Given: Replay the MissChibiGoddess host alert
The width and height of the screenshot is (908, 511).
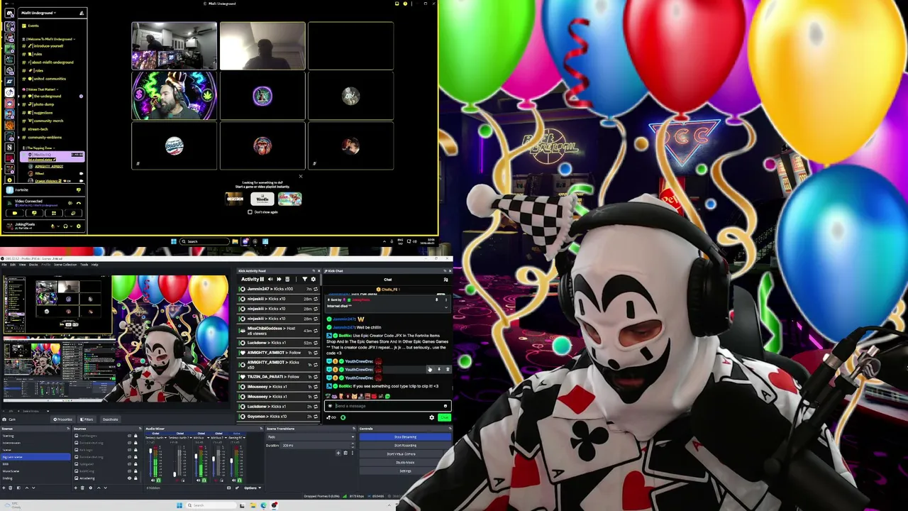Looking at the screenshot, I should pos(316,331).
